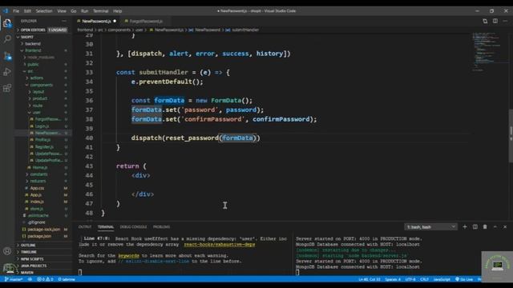The image size is (513, 288).
Task: Click the JavaScript language mode indicator
Action: [442, 279]
